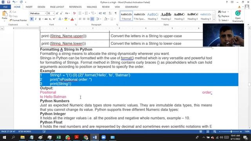251x141 pixels.
Task: Click the Redo/Repeat icon
Action: click(x=21, y=2)
